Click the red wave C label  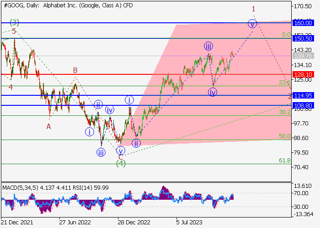coord(120,157)
